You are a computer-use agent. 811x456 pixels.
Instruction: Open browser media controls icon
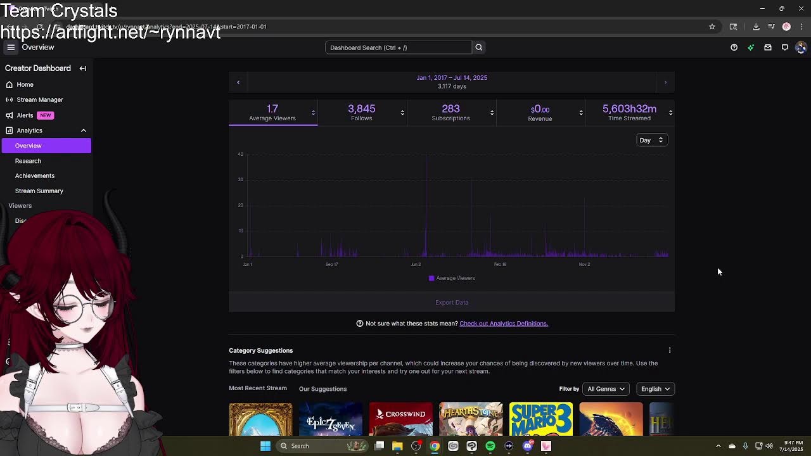coord(771,27)
